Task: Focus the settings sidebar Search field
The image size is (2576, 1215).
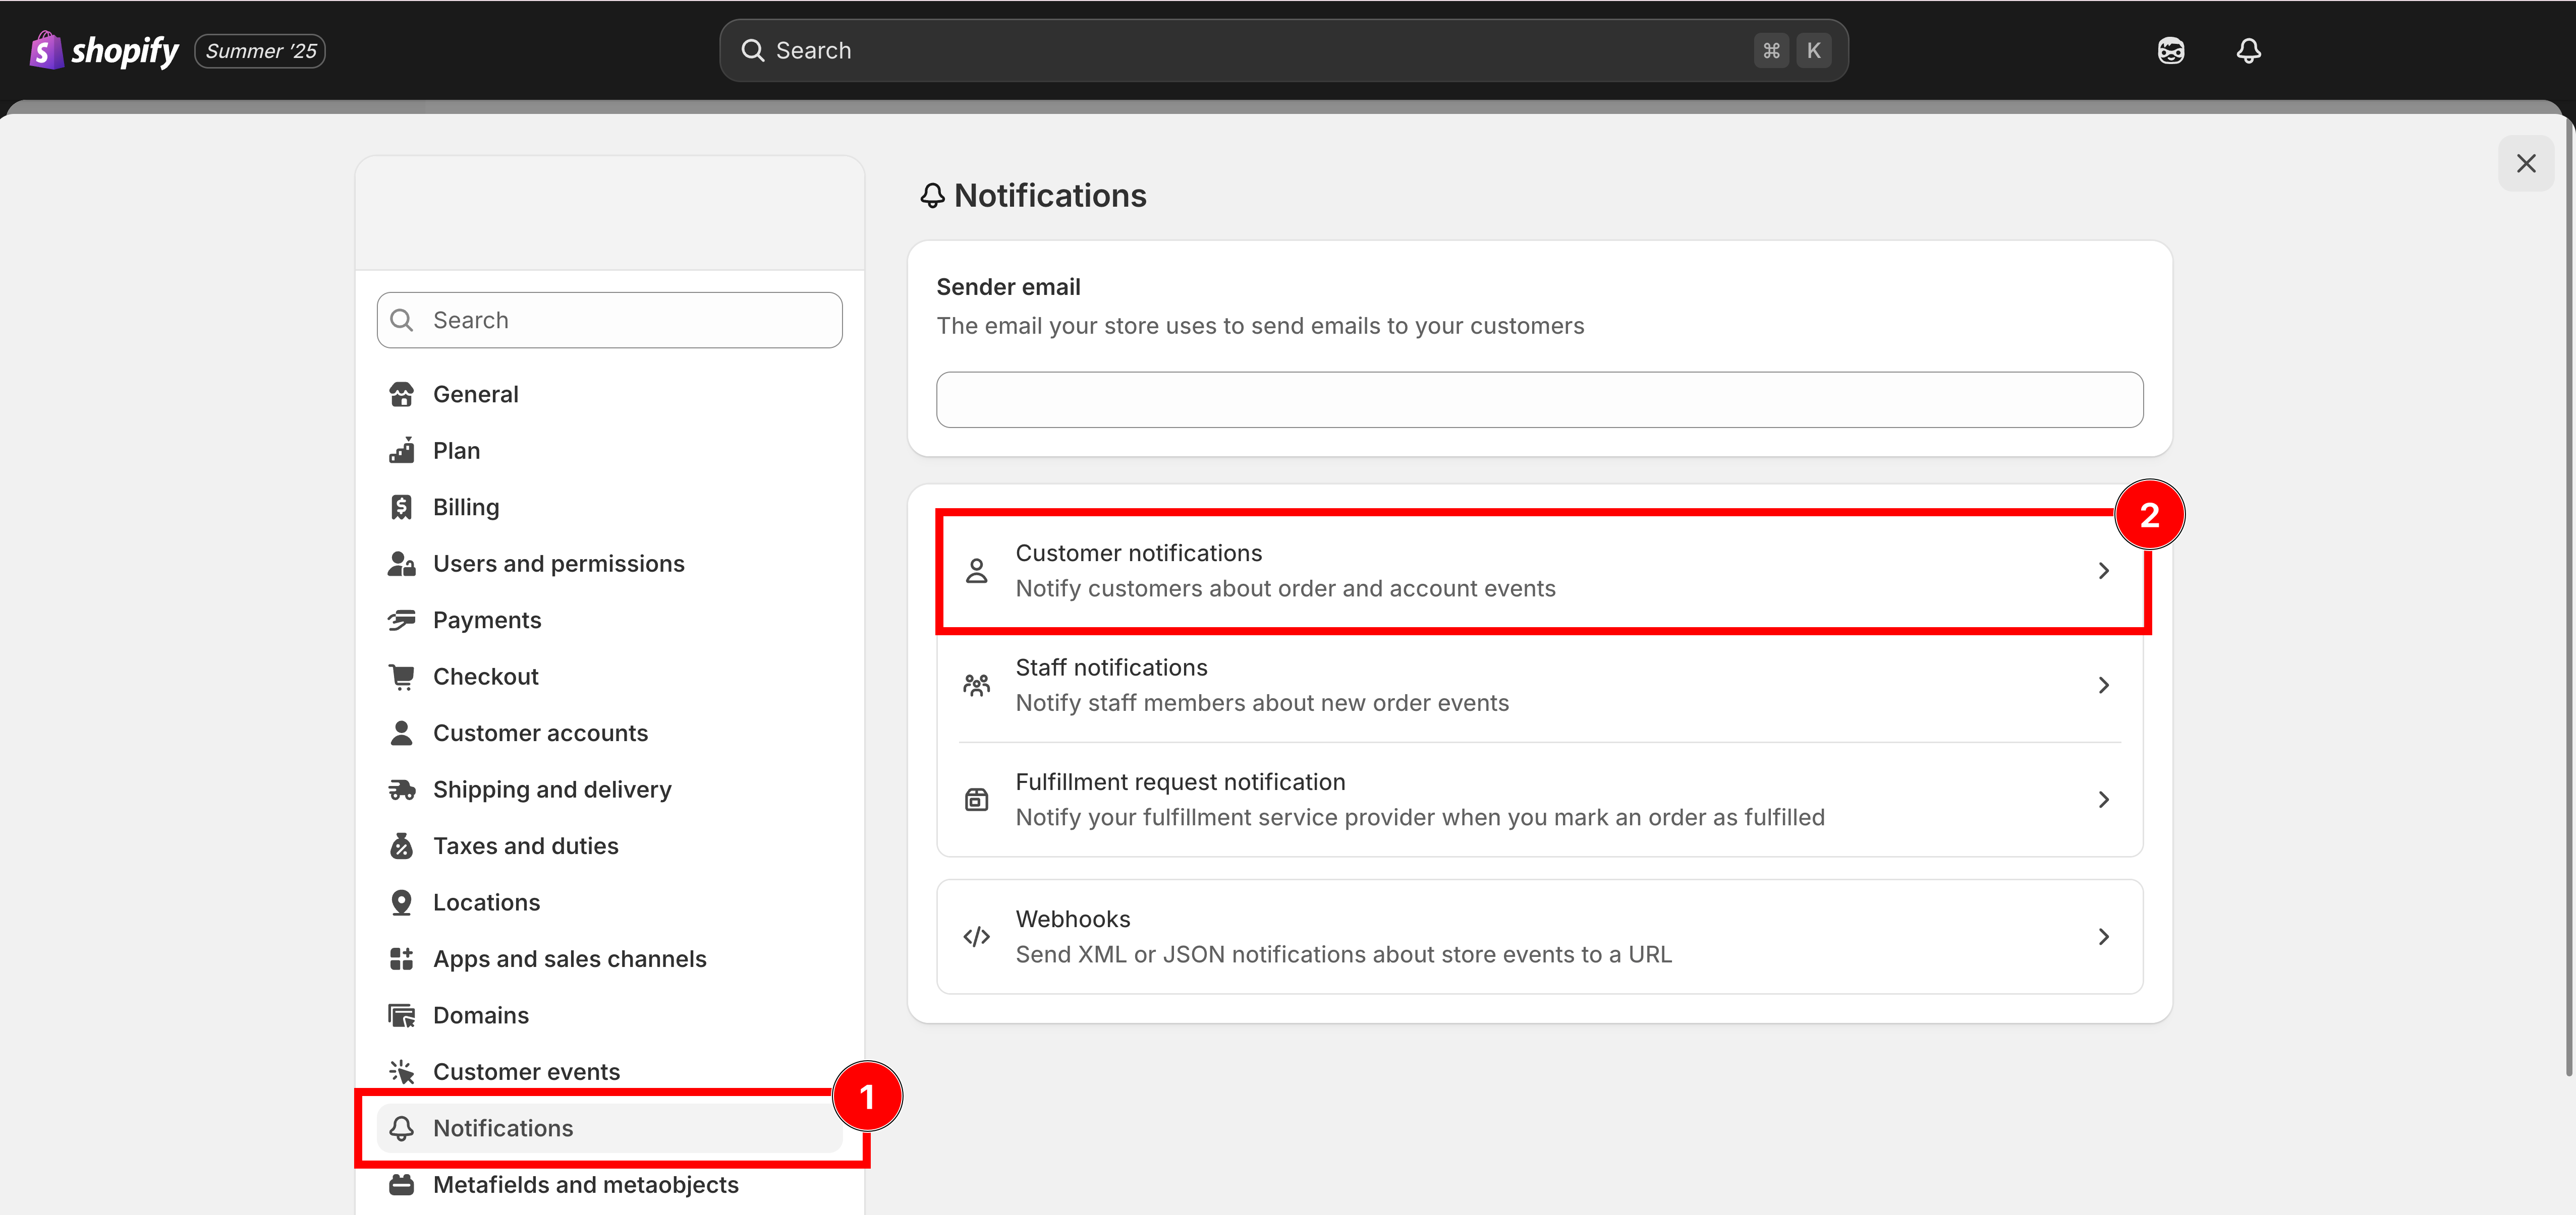Action: pos(609,320)
